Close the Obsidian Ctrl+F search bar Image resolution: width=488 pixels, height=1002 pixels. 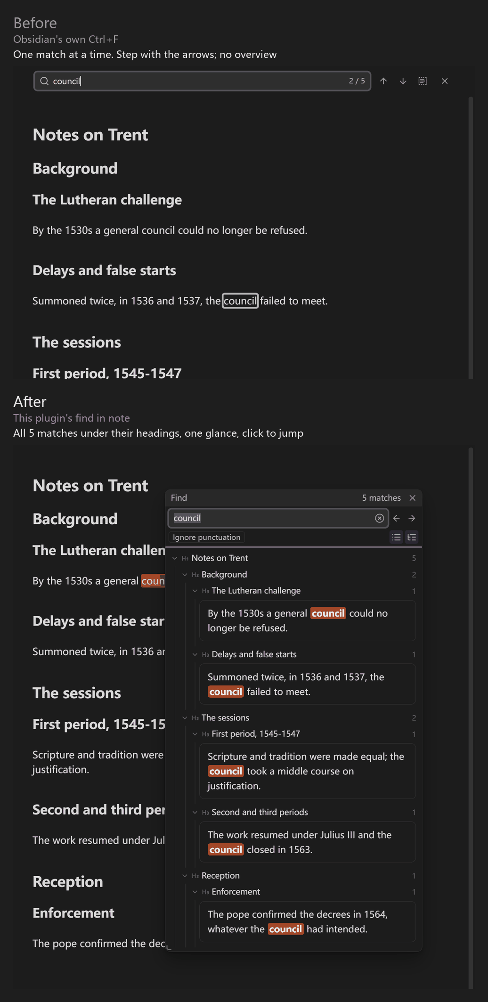(445, 81)
